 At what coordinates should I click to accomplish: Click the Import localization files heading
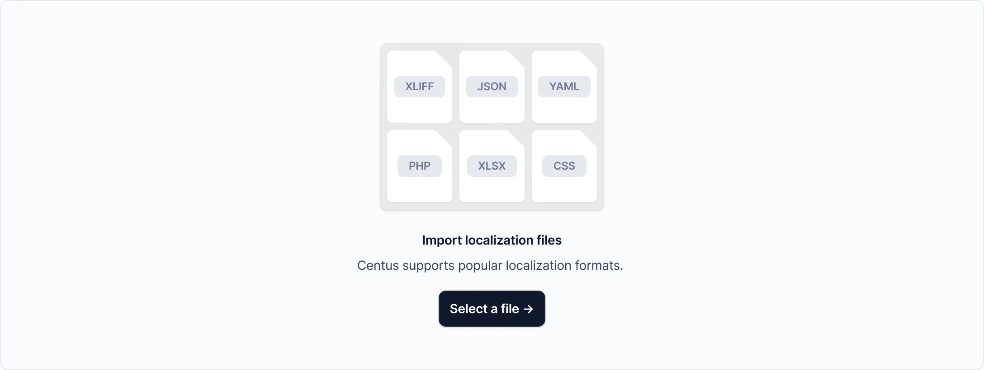click(x=492, y=240)
